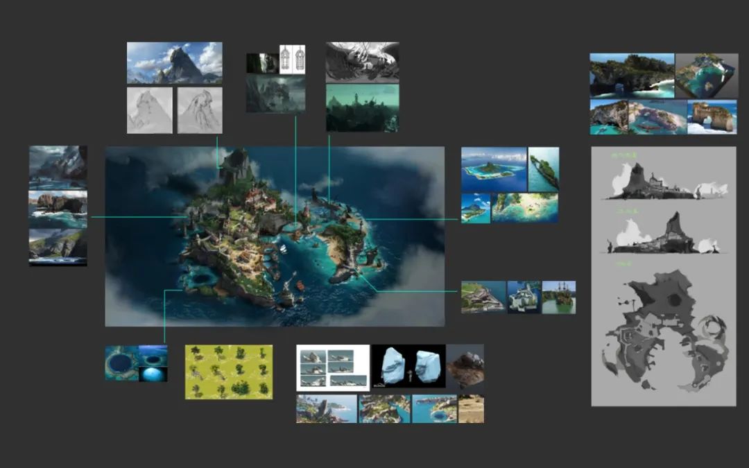Select the bottom-row coastal blue hole artwork

435,409
